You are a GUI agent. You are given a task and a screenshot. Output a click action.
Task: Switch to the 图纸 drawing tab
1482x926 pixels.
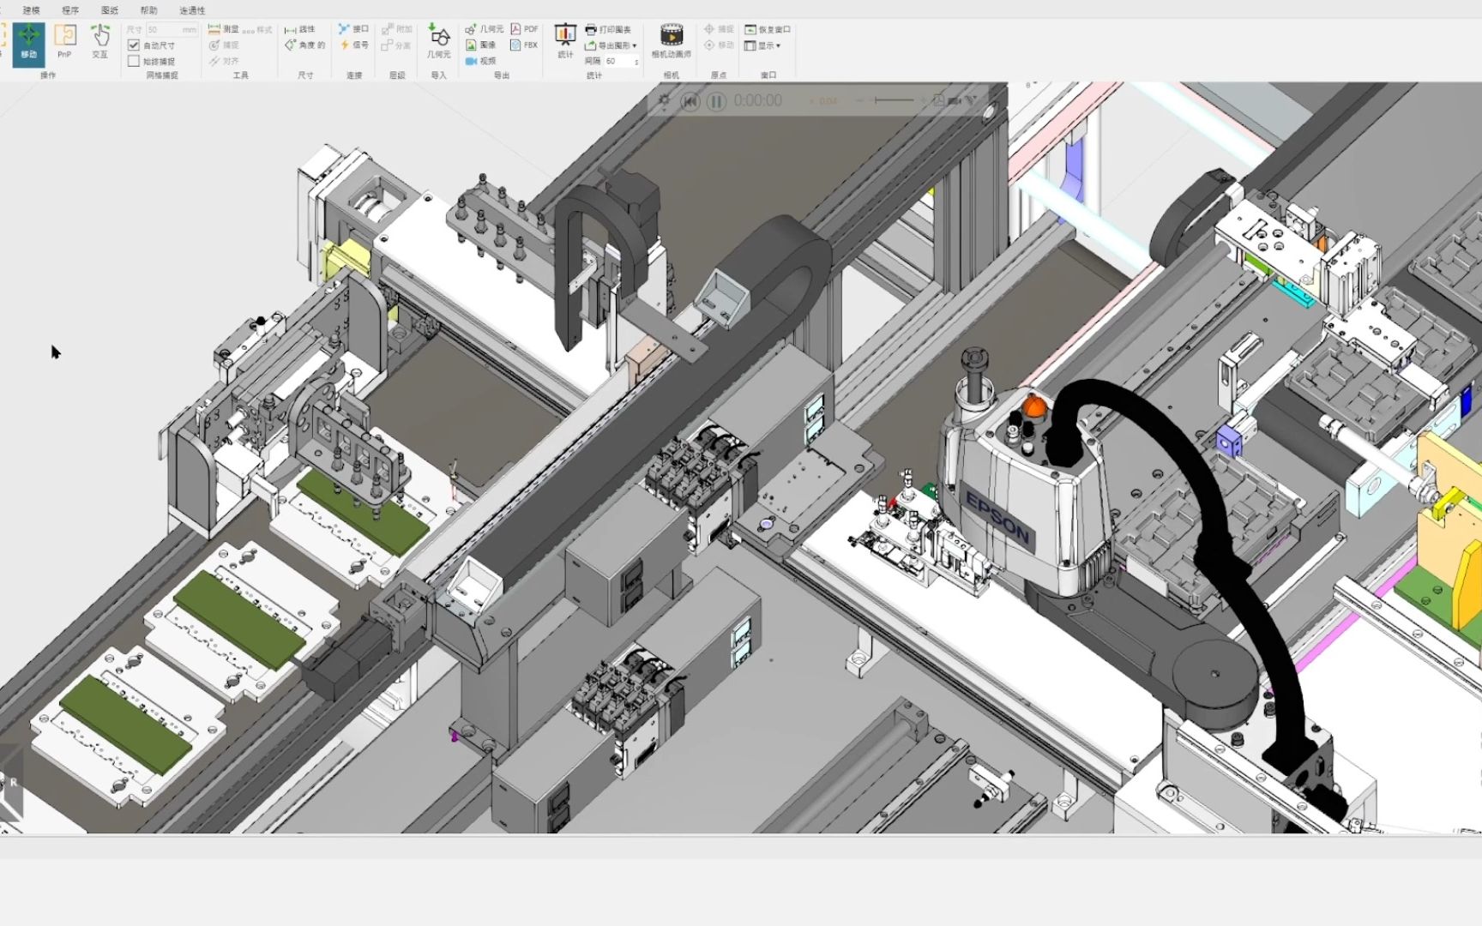(x=110, y=10)
